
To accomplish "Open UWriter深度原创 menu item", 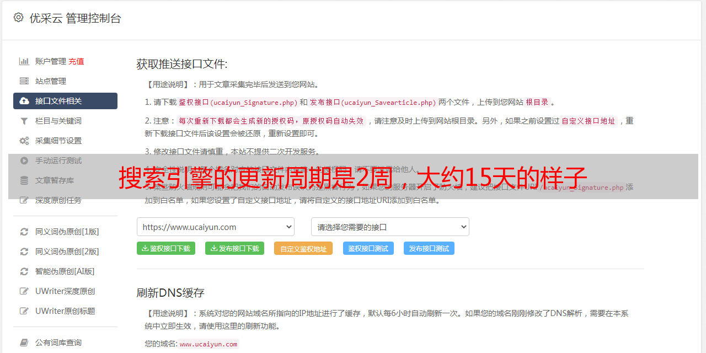I will [x=65, y=291].
